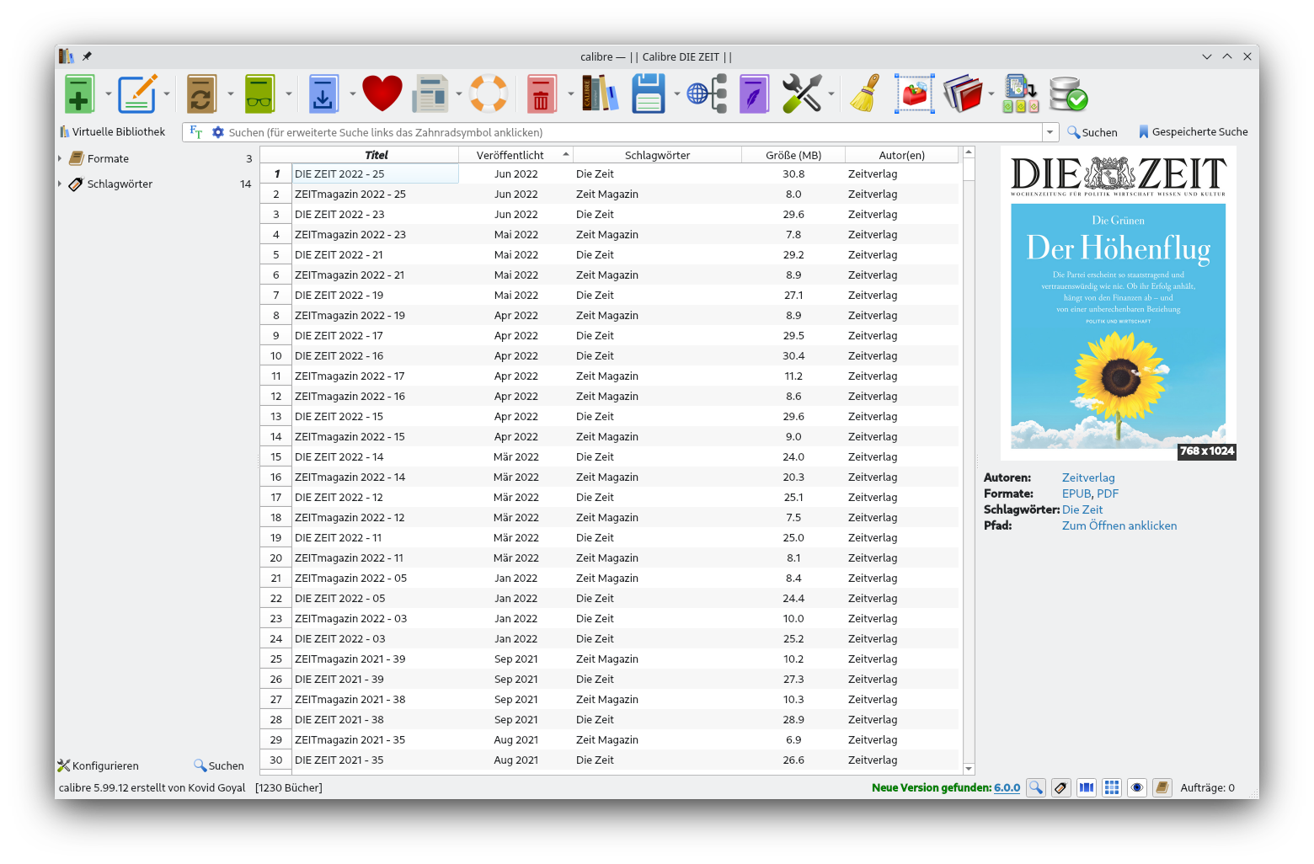1314x864 pixels.
Task: Click the gear icon for advanced search
Action: [218, 132]
